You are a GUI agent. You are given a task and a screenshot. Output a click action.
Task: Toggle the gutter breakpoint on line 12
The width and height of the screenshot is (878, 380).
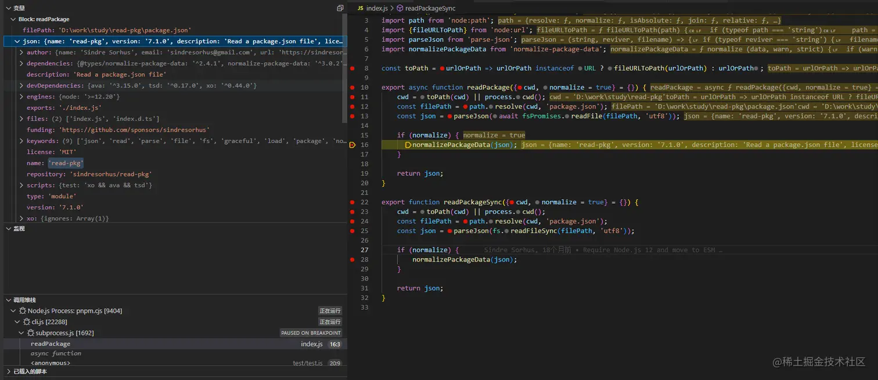352,107
